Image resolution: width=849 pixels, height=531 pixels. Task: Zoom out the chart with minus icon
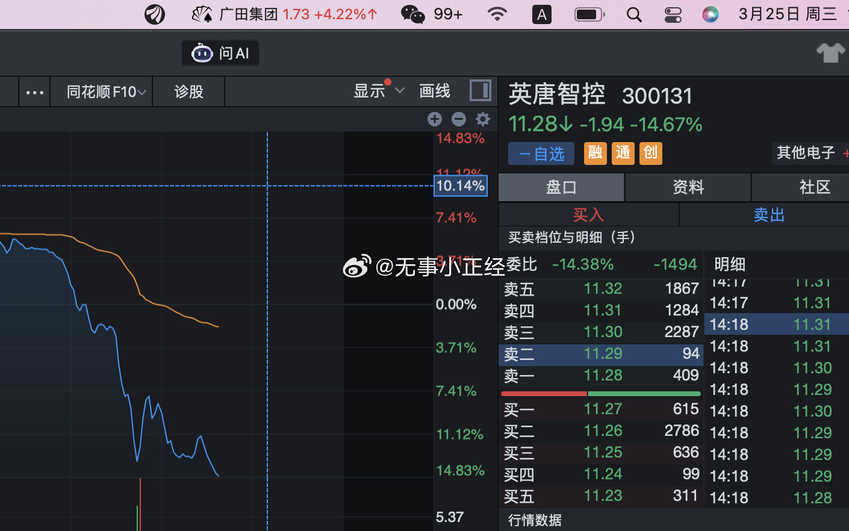[459, 119]
